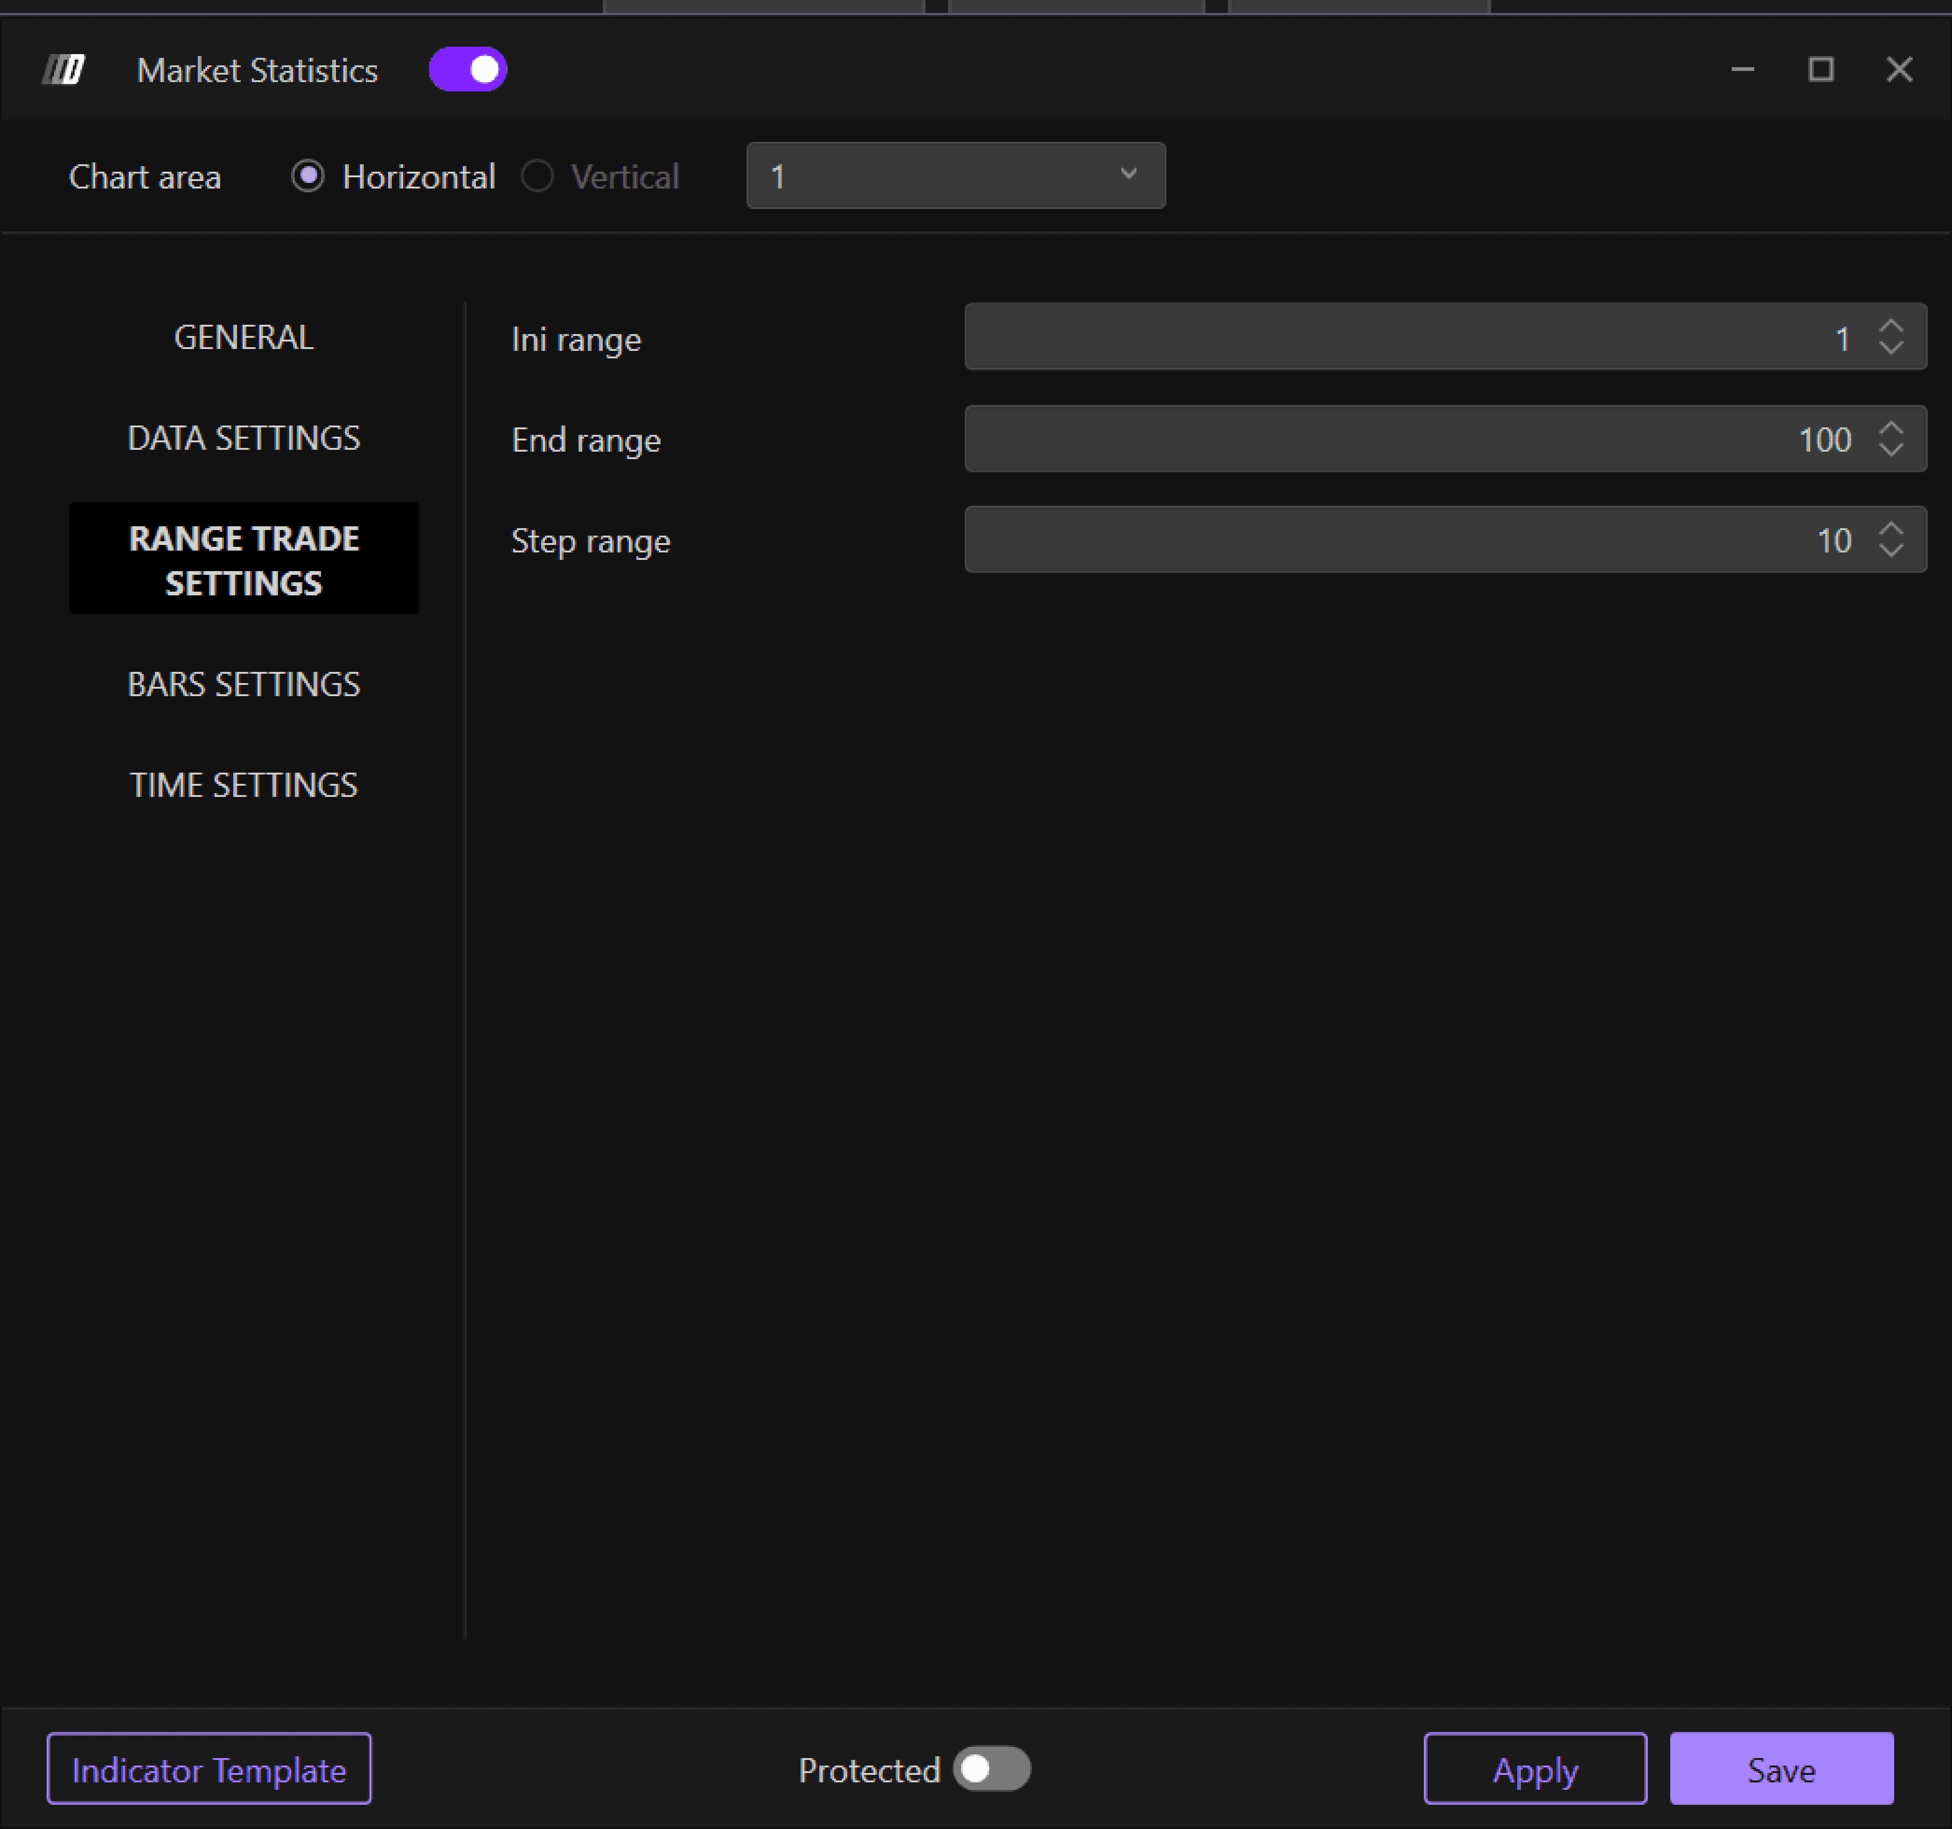Toggle the Market Statistics indicator switch
1952x1829 pixels.
click(467, 70)
